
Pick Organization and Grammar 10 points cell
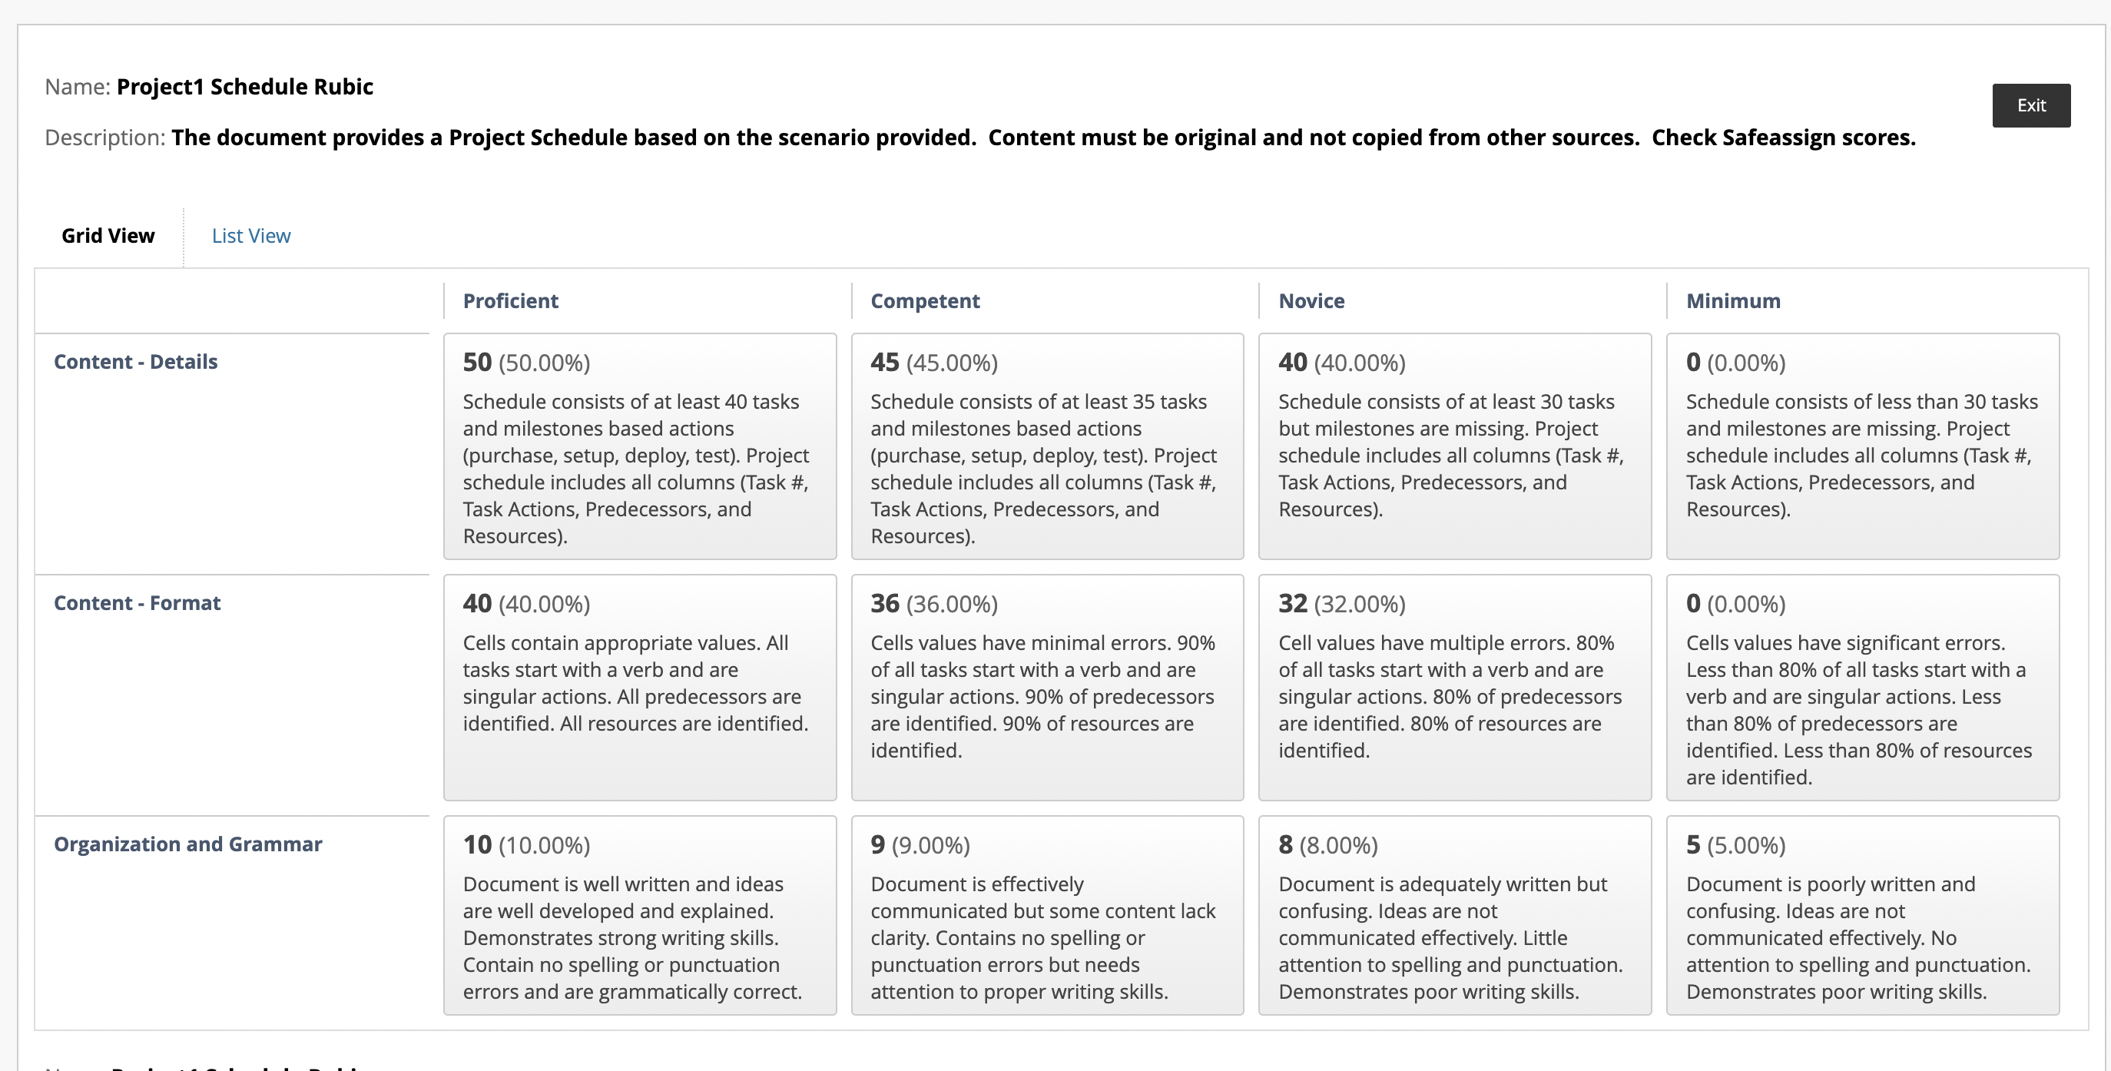[640, 915]
